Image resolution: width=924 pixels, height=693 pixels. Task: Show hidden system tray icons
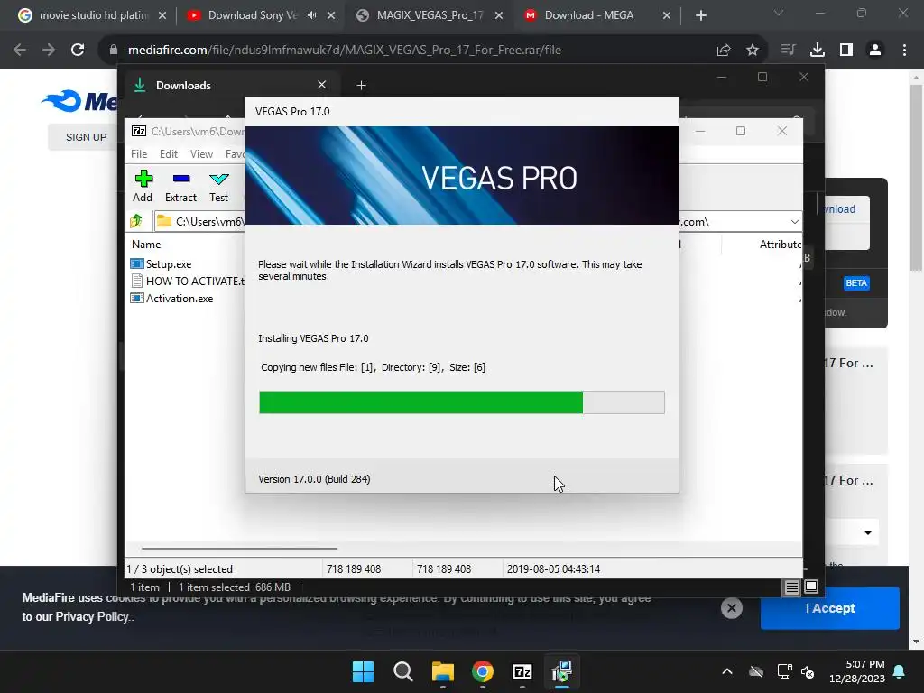[727, 671]
